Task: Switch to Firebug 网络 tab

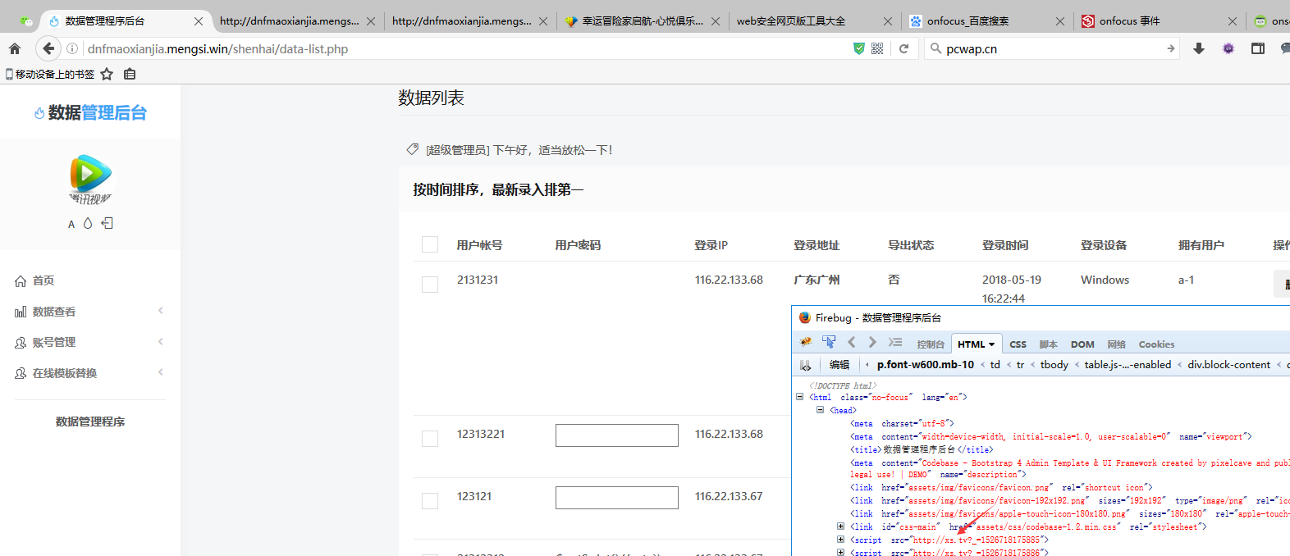Action: click(1116, 344)
